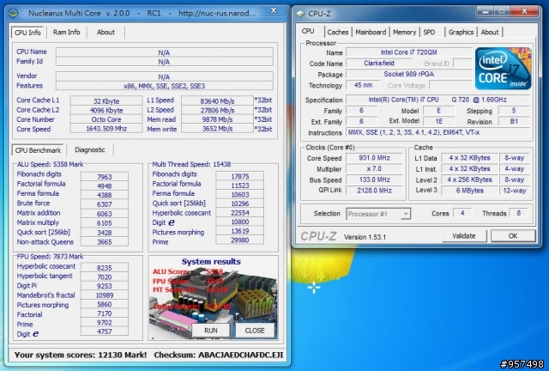
Task: Click the Pictures morphing multi-thread score 13619
Action: pos(240,231)
